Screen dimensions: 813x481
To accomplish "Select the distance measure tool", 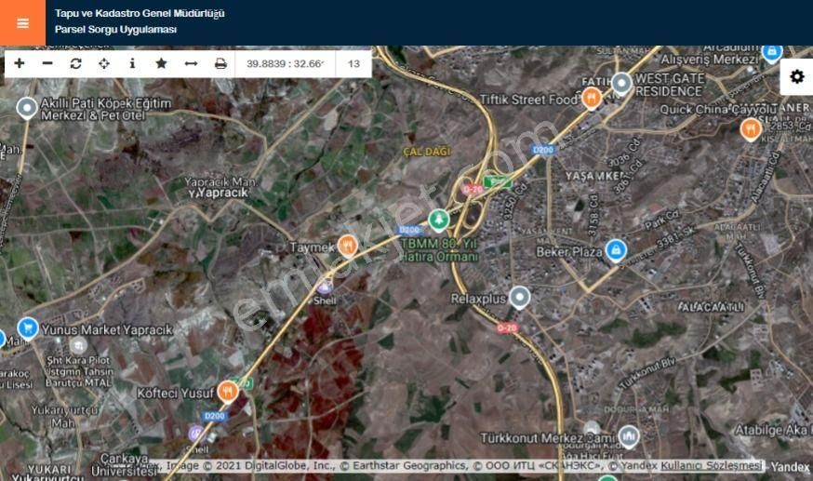I will (191, 63).
